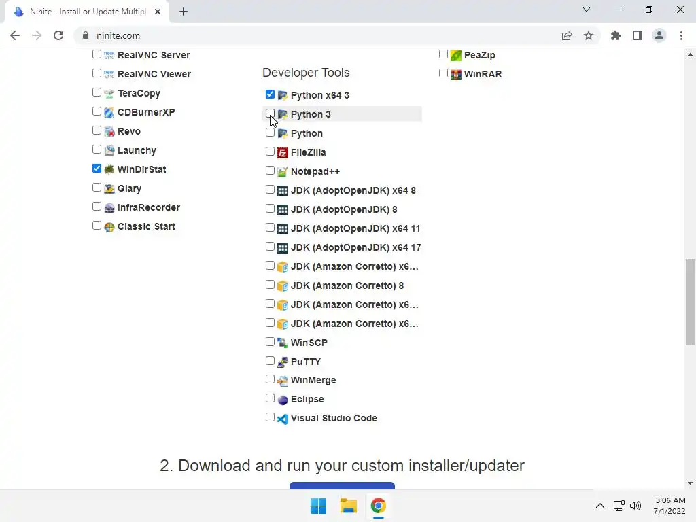696x522 pixels.
Task: Click the WinDirStat tree icon
Action: tap(109, 169)
